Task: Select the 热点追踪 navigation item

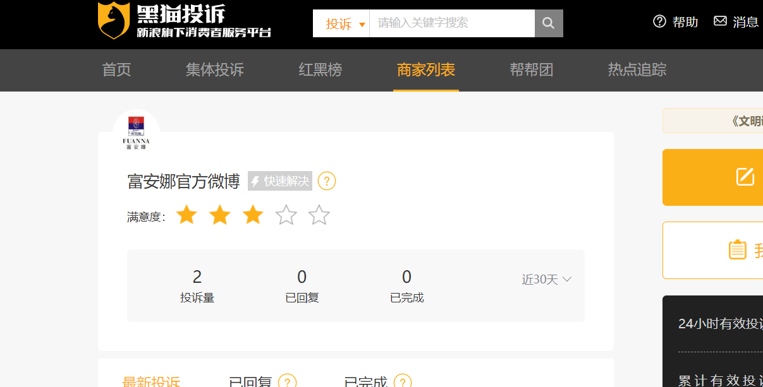Action: pos(637,70)
